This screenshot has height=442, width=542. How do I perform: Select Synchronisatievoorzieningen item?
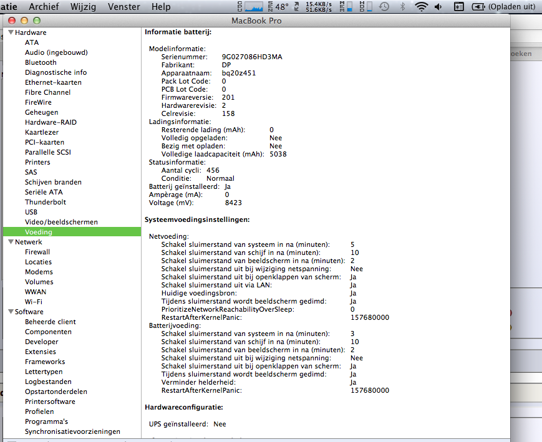(72, 431)
